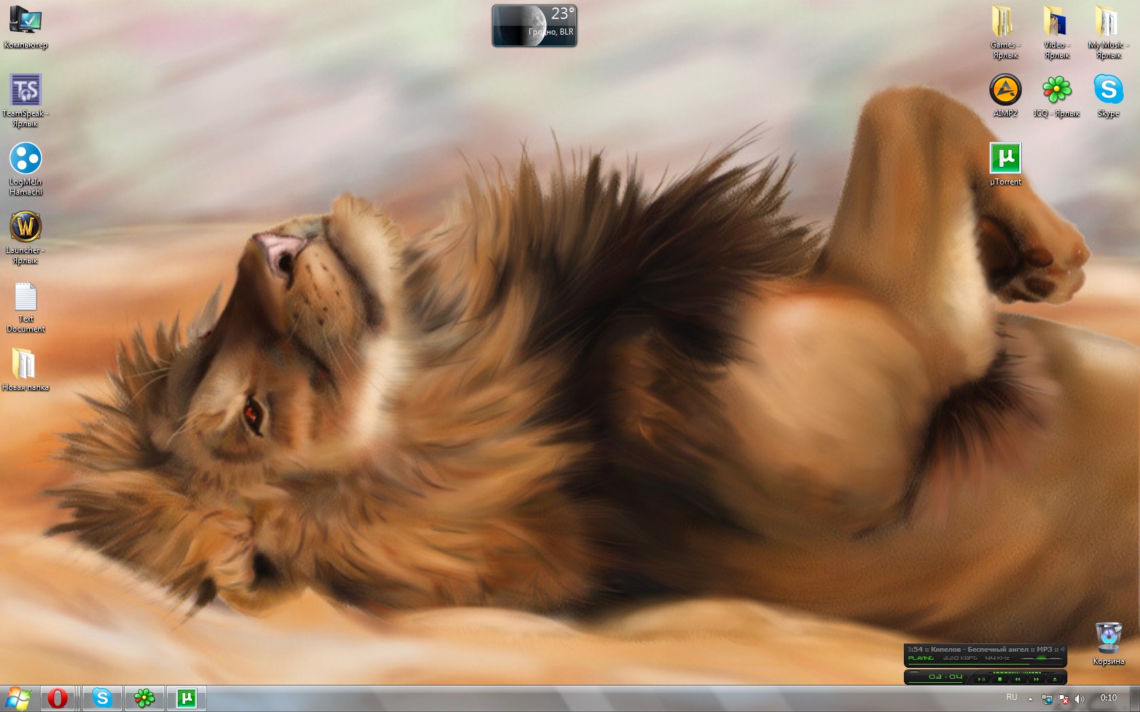Select the Корзина recycle bin icon
Viewport: 1140px width, 712px height.
coord(1108,639)
